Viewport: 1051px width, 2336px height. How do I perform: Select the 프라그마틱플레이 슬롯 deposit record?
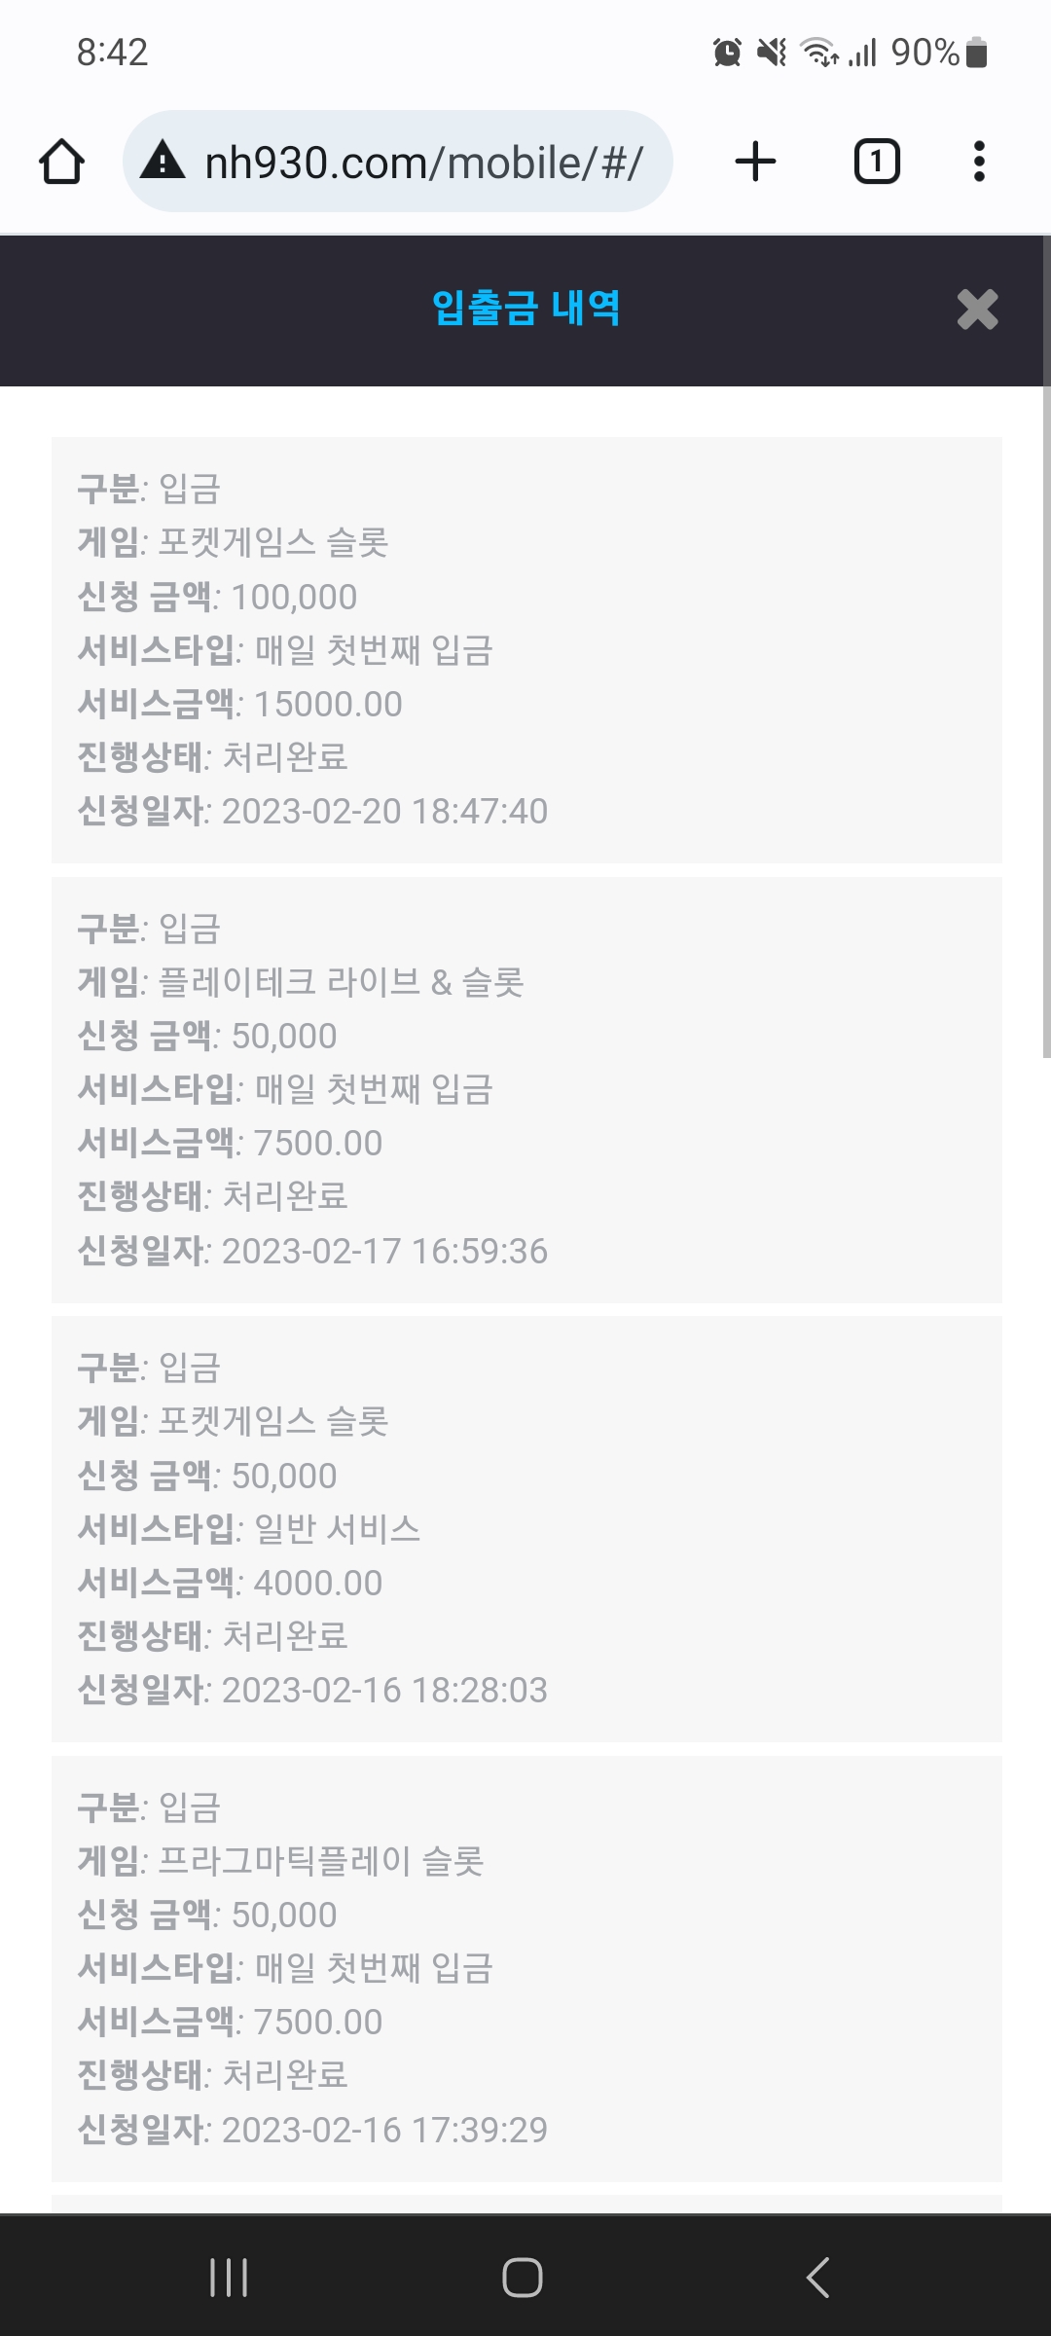point(526,1968)
